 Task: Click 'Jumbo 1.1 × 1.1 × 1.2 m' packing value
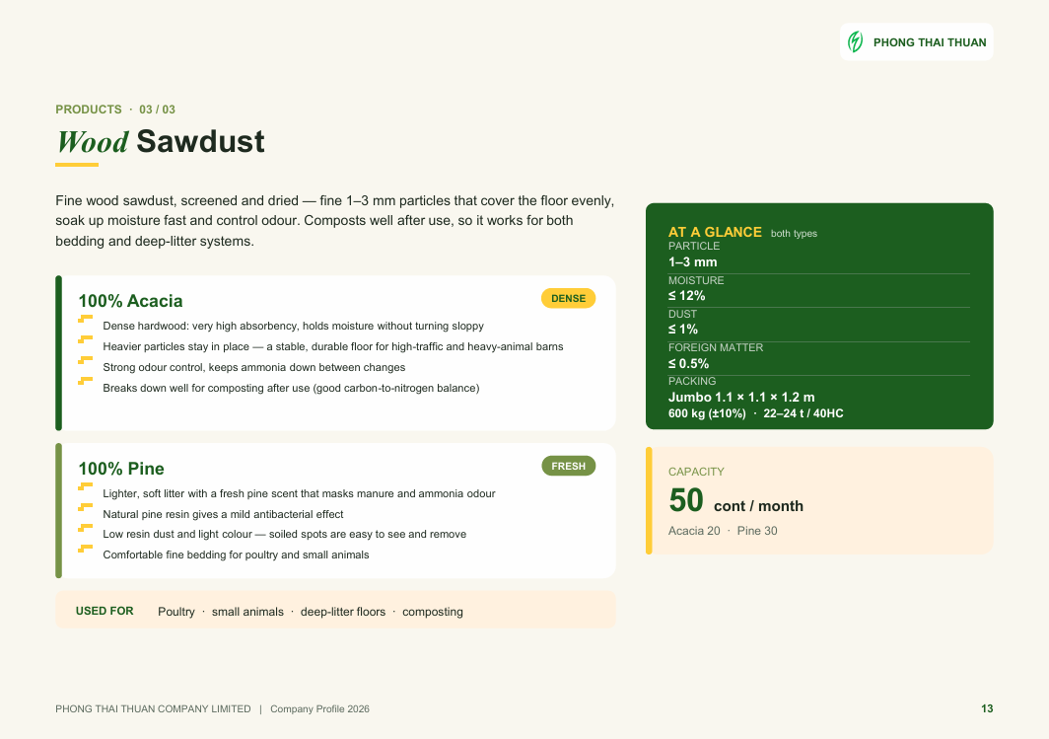(x=741, y=397)
